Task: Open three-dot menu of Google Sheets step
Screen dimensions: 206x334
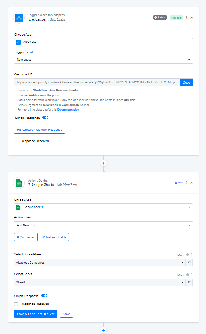Action: [187, 183]
